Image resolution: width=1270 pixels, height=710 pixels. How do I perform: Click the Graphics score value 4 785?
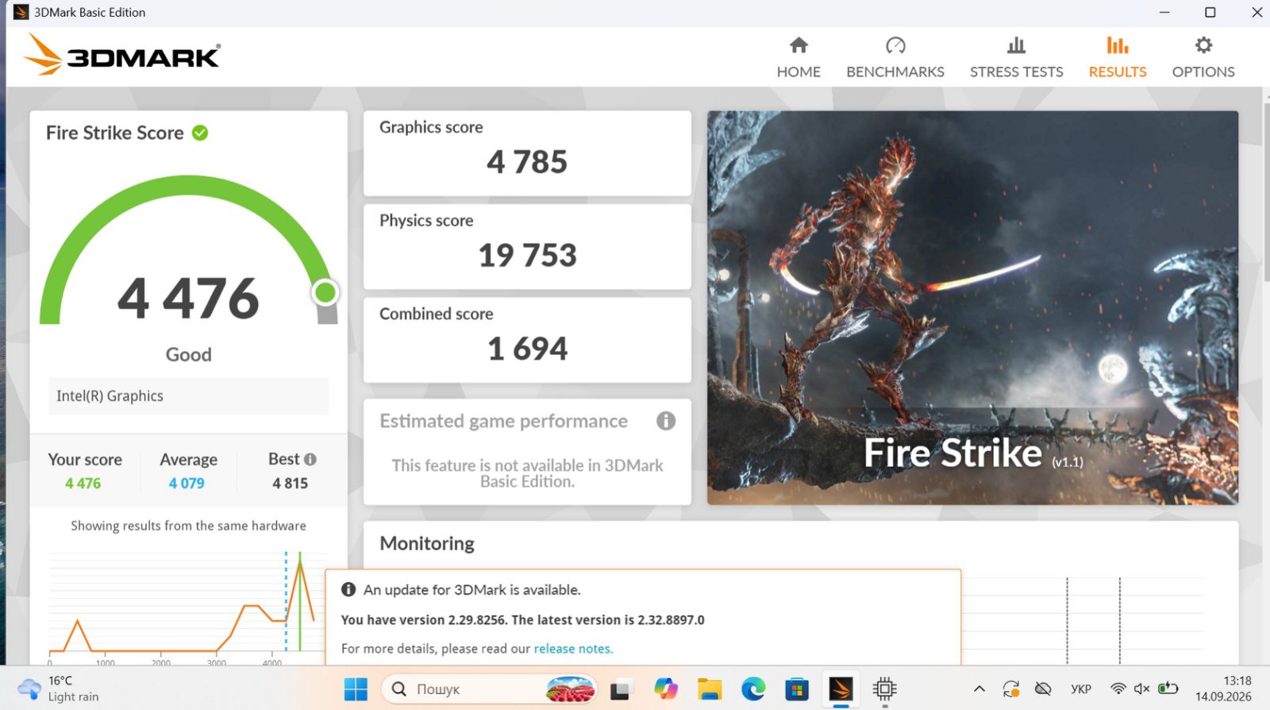coord(527,162)
